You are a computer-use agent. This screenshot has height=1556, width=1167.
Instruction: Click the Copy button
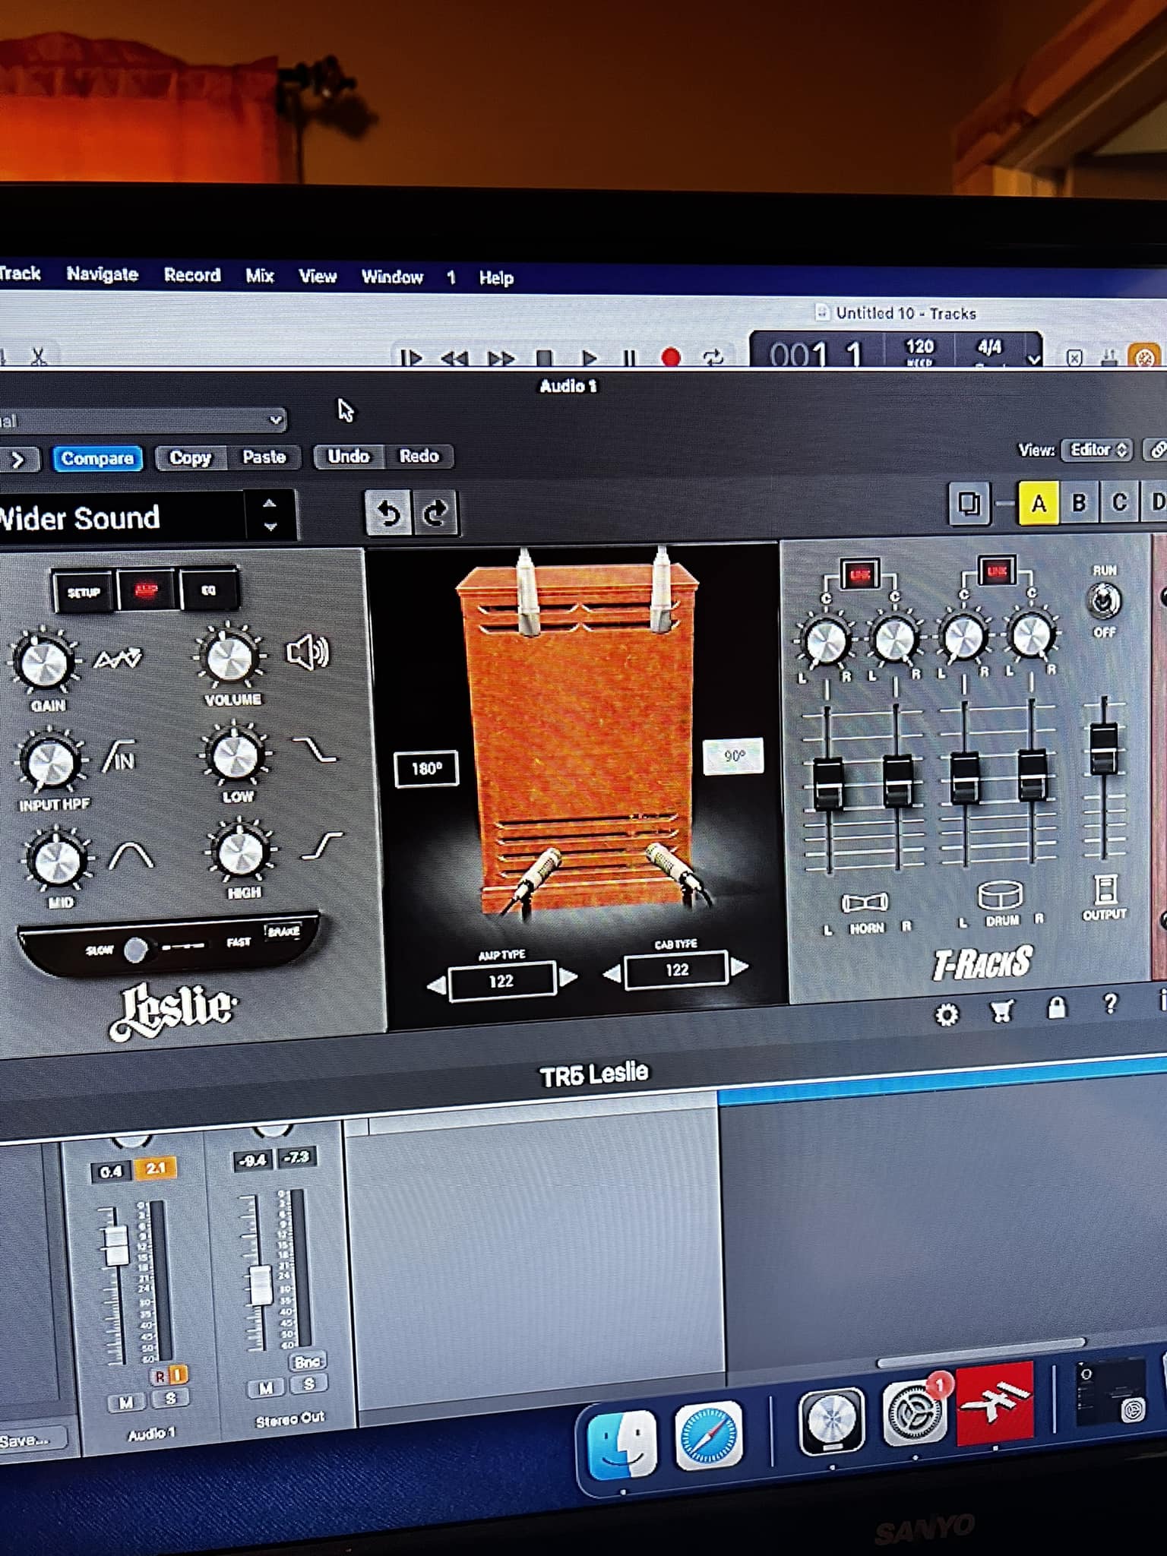pos(190,457)
